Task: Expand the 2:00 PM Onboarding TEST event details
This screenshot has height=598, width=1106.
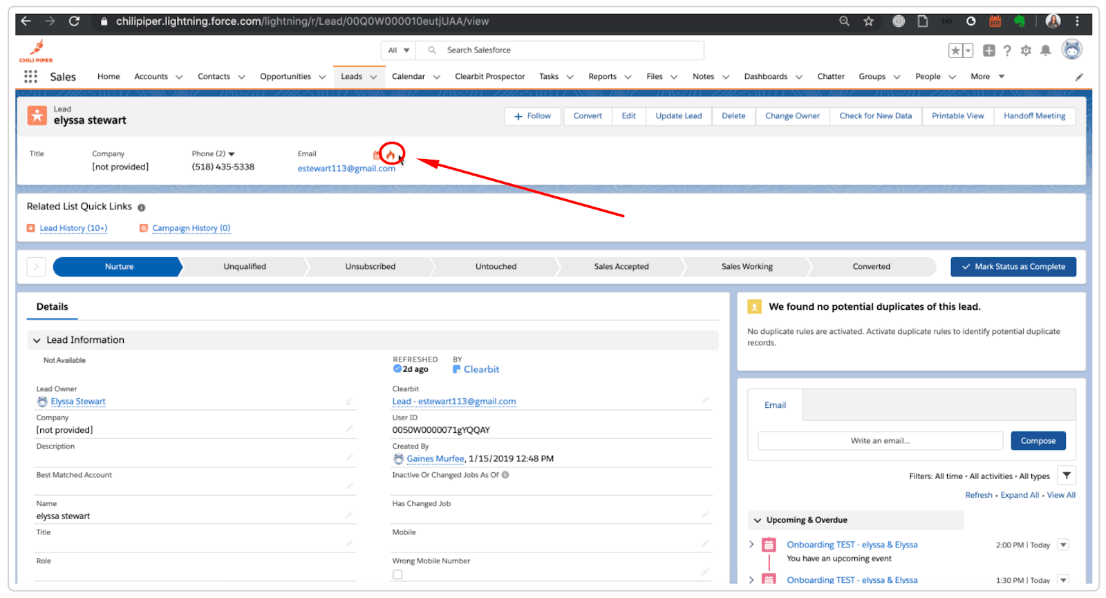Action: (x=751, y=545)
